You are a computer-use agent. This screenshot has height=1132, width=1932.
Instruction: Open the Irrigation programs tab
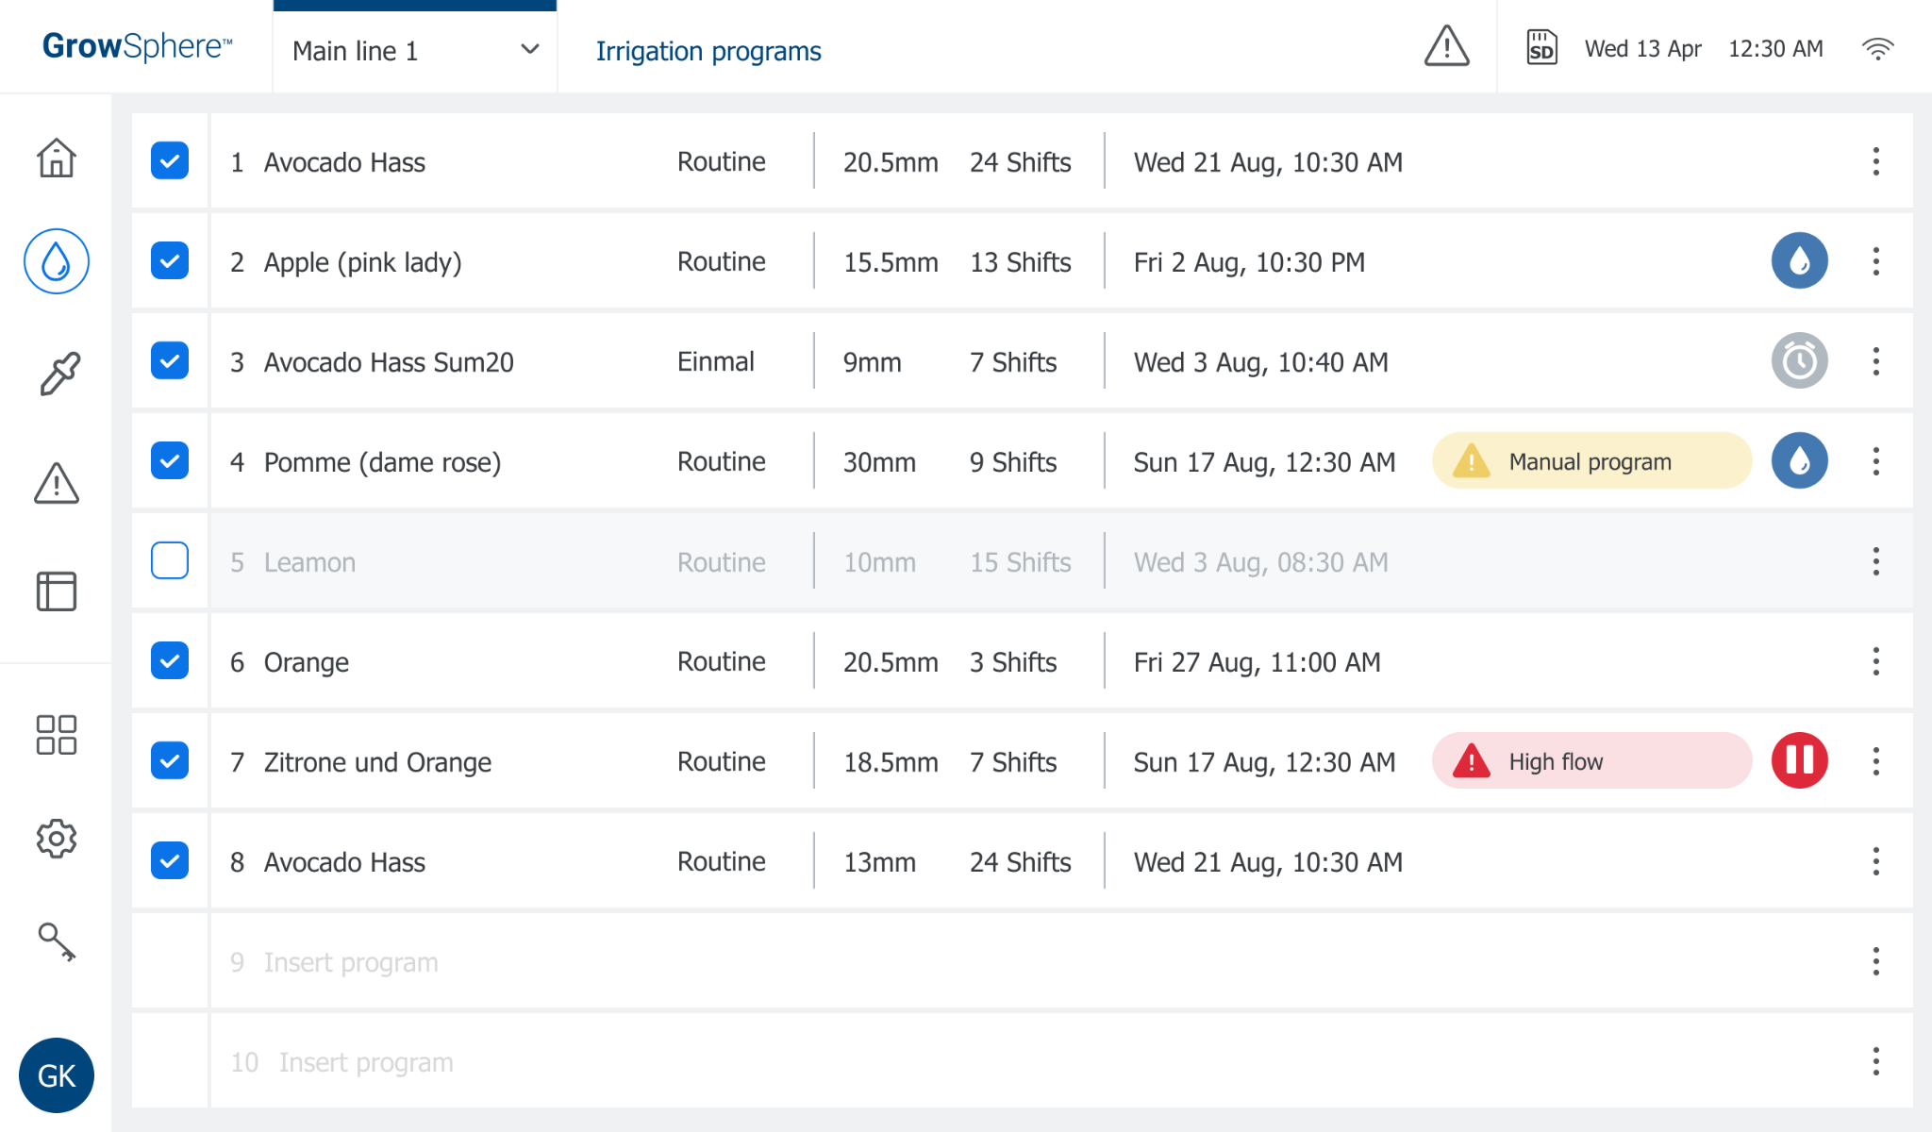(708, 51)
